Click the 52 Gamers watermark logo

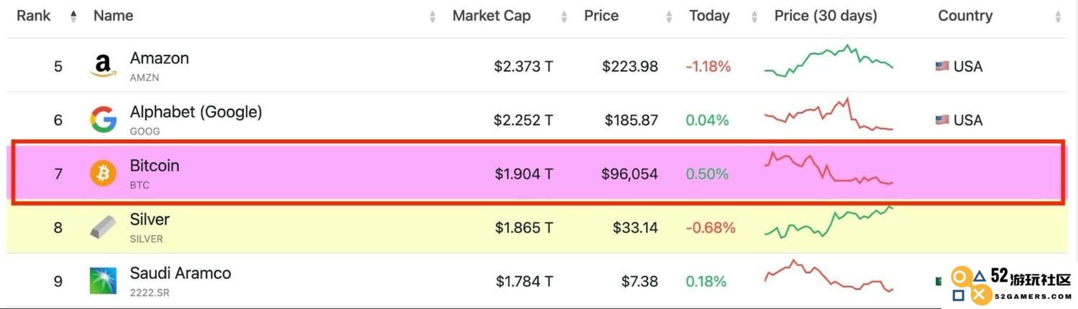[1011, 285]
